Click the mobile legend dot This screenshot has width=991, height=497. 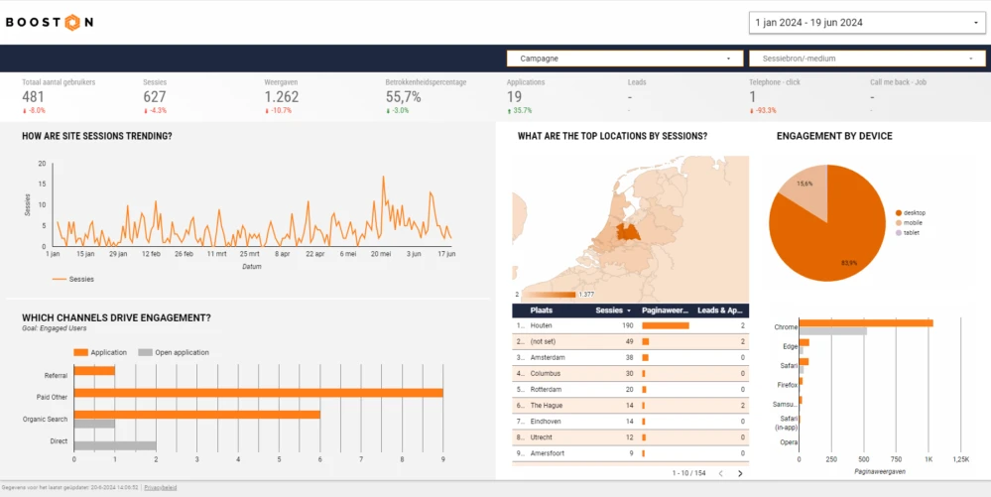coord(899,222)
